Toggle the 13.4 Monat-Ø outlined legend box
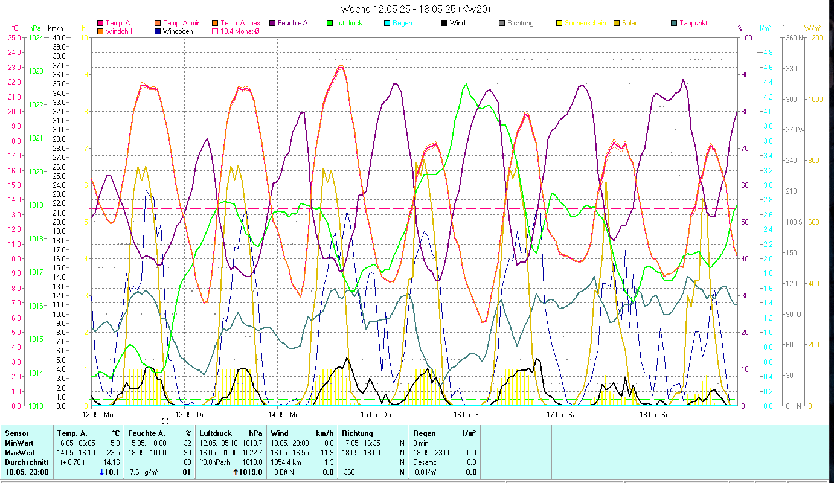This screenshot has height=483, width=834. [215, 31]
